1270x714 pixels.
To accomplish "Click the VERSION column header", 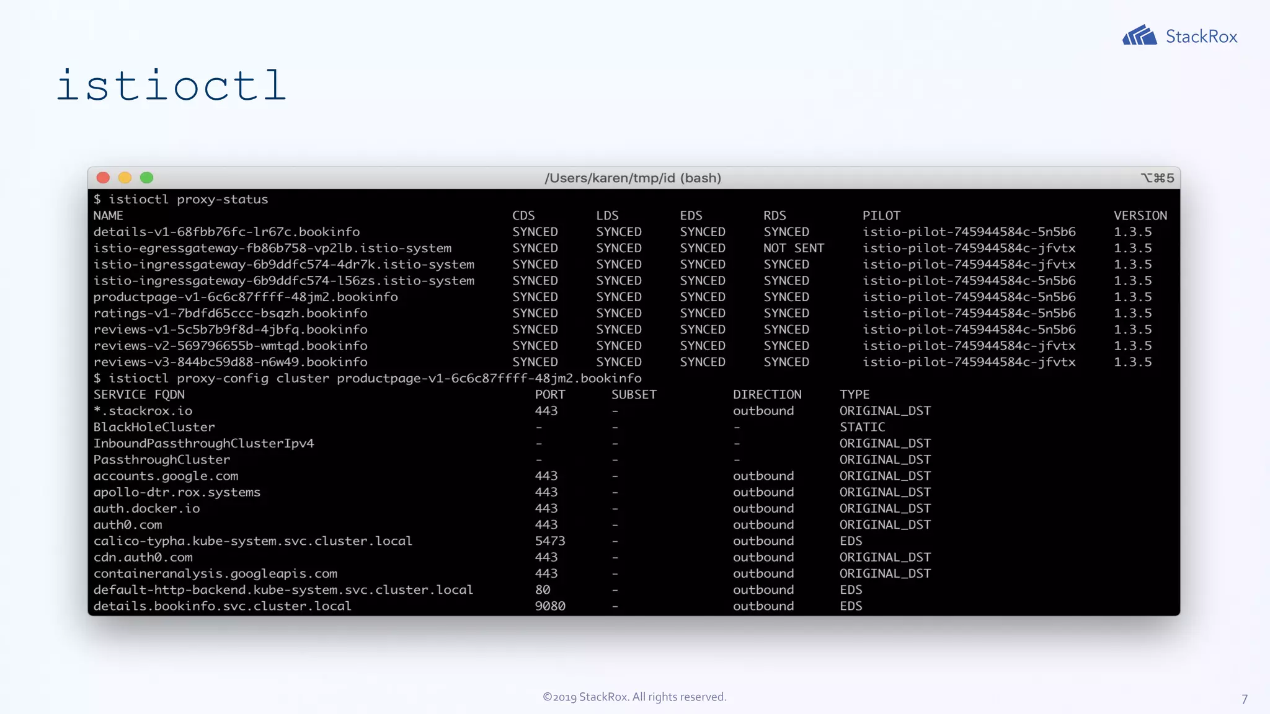I will [x=1140, y=216].
